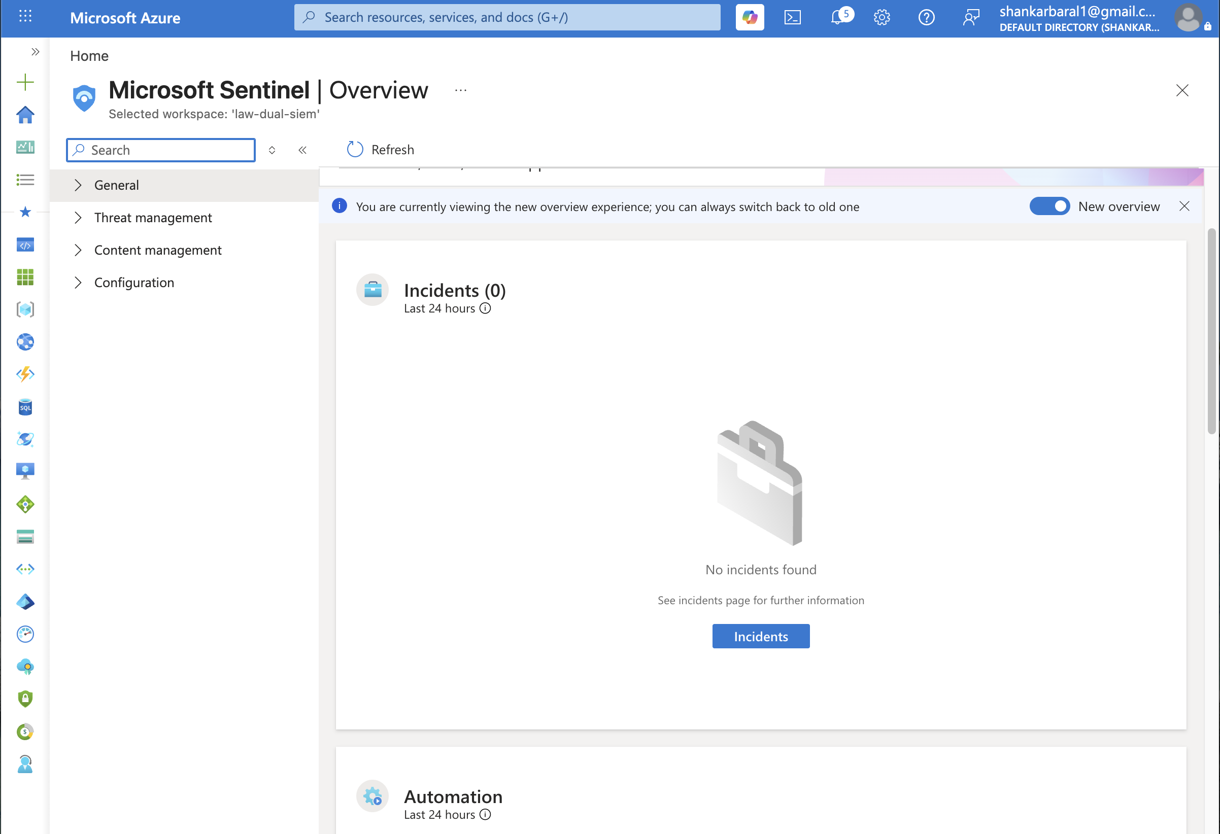Expand the Content management group
Image resolution: width=1220 pixels, height=834 pixels.
pos(184,251)
